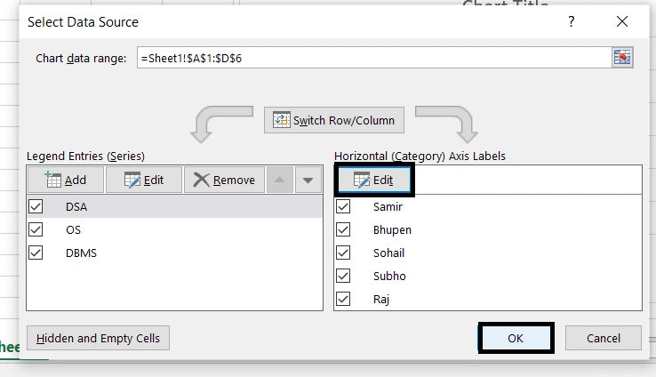Screen dimensions: 656x377
Task: Uncheck the Samir category checkbox
Action: pyautogui.click(x=343, y=206)
